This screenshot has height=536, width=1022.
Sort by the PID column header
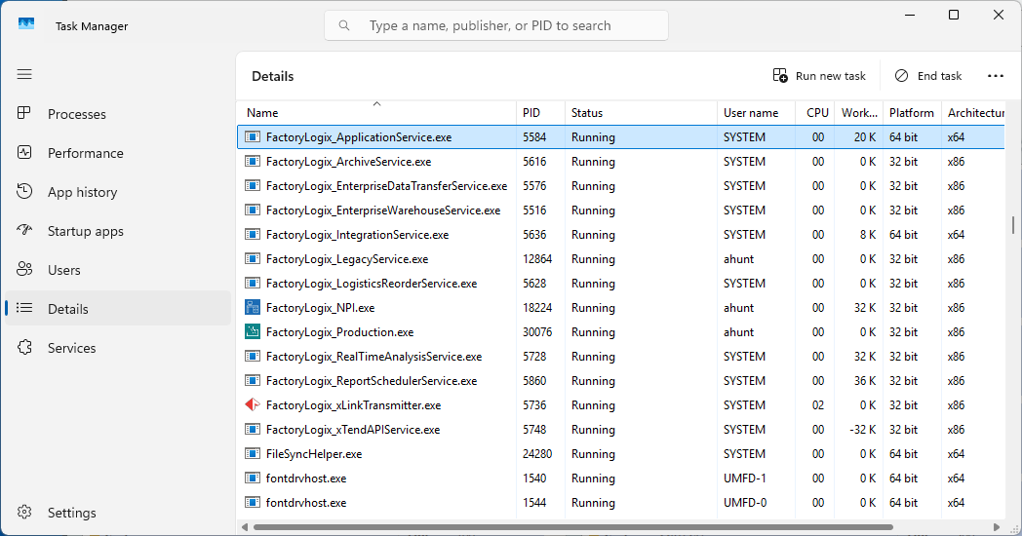[540, 112]
